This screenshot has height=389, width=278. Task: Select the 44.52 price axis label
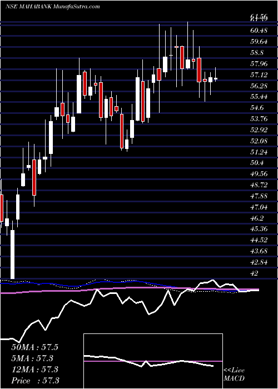[259, 240]
